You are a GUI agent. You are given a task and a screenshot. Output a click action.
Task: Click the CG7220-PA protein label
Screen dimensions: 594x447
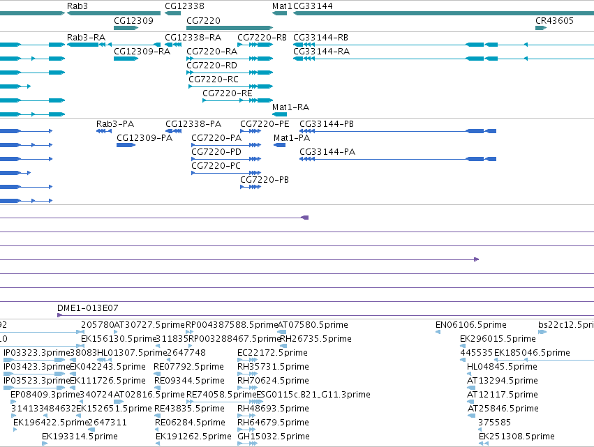[x=216, y=138]
